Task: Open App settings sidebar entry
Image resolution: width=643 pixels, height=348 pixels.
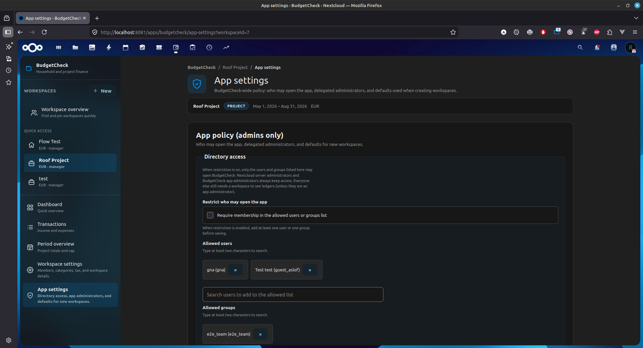Action: [x=70, y=295]
